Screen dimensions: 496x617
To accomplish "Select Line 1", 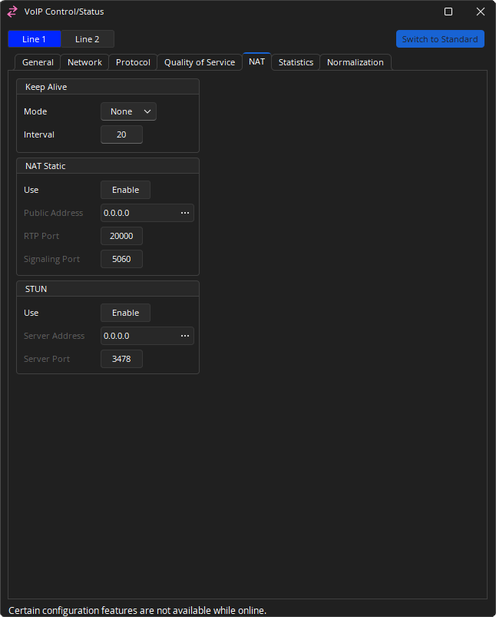I will (x=35, y=39).
